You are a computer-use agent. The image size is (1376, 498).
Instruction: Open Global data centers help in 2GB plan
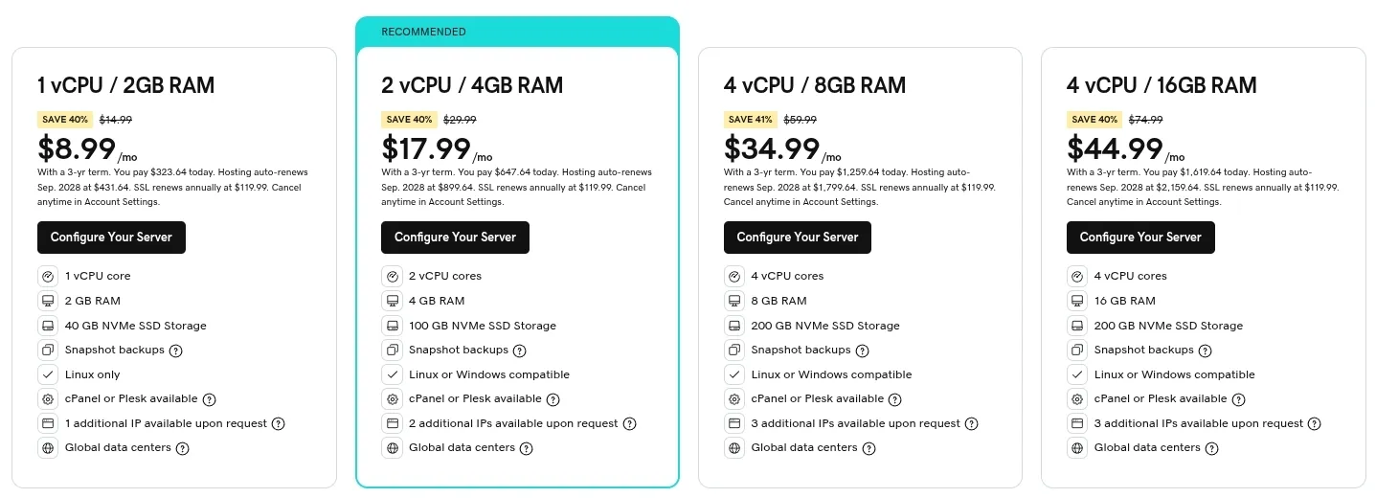pos(182,448)
